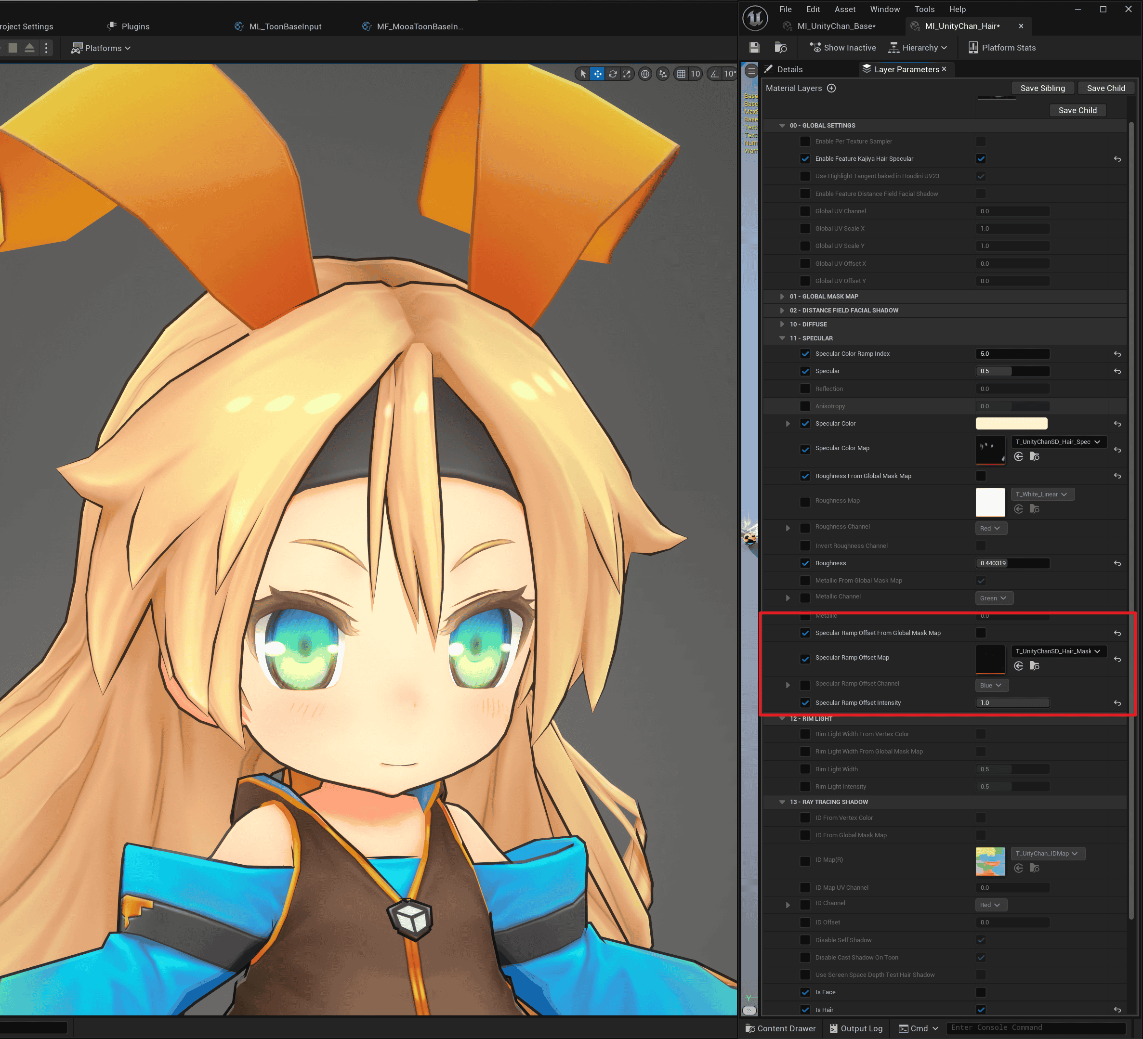
Task: Reset Is Hair parameter to default
Action: coord(1117,1010)
